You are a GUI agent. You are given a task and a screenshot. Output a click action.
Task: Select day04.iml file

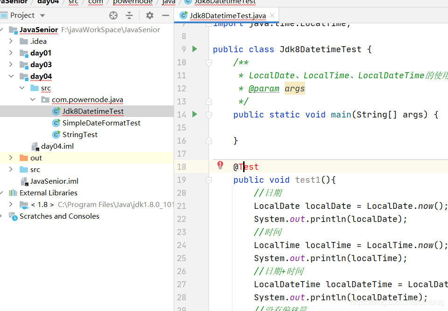57,146
